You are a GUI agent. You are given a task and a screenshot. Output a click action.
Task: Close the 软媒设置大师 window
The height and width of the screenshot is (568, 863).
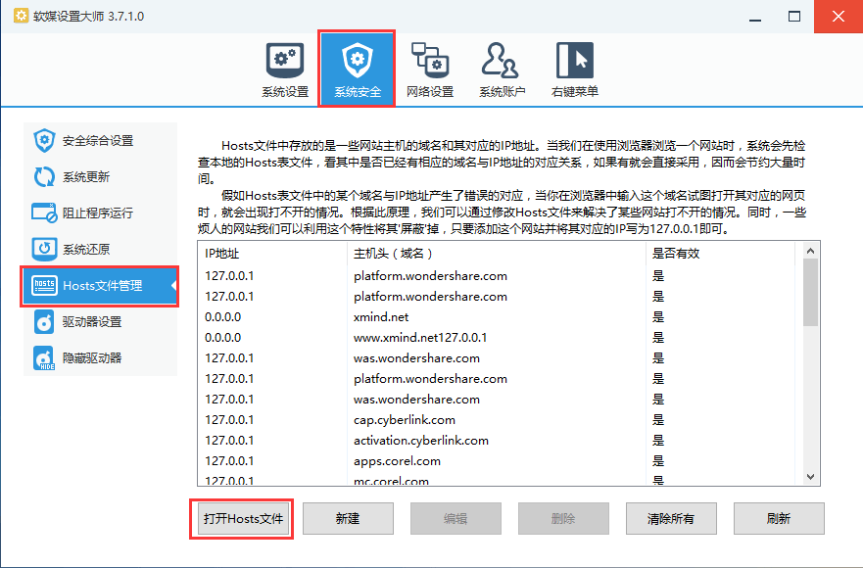coord(839,17)
